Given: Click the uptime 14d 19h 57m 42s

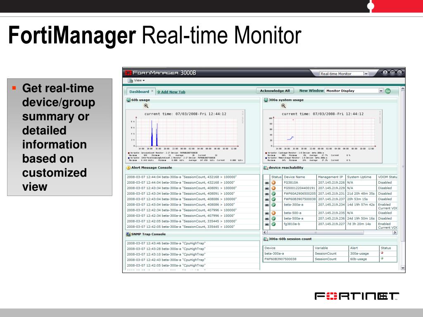Looking at the screenshot, I should (361, 205).
